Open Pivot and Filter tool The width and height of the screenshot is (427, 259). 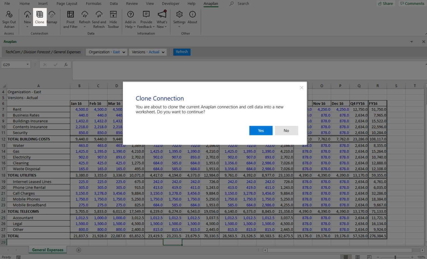(70, 19)
